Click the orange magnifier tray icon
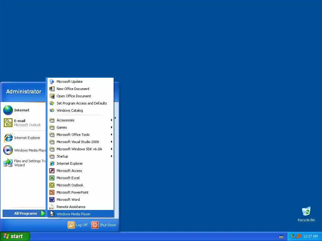The height and width of the screenshot is (241, 322). coord(299,237)
